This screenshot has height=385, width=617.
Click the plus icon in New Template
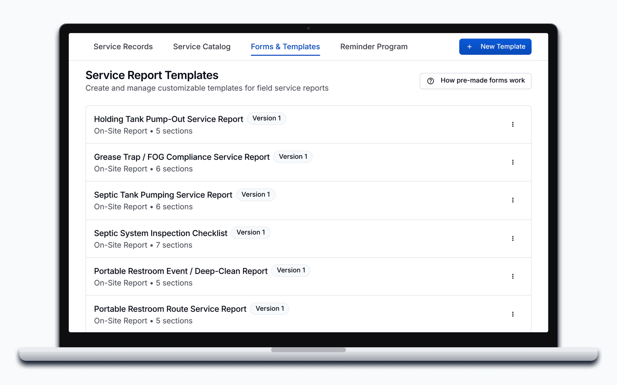(x=469, y=47)
